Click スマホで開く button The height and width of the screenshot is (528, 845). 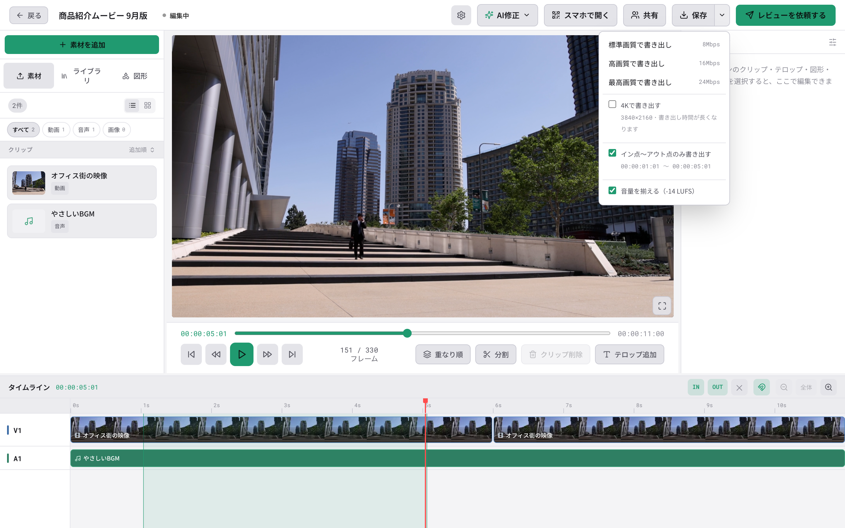(580, 15)
